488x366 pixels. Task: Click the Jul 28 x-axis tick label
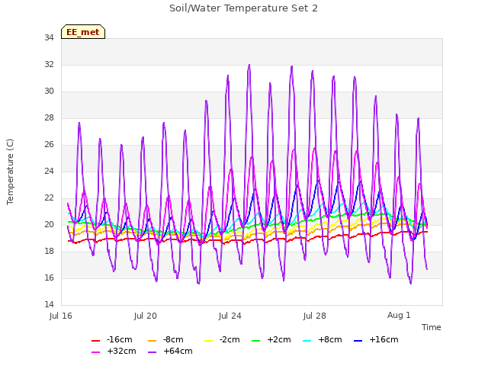click(315, 316)
